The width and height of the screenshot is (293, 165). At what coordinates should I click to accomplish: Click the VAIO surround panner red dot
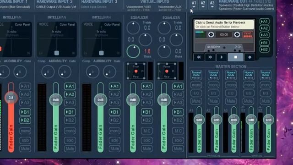(x=136, y=71)
